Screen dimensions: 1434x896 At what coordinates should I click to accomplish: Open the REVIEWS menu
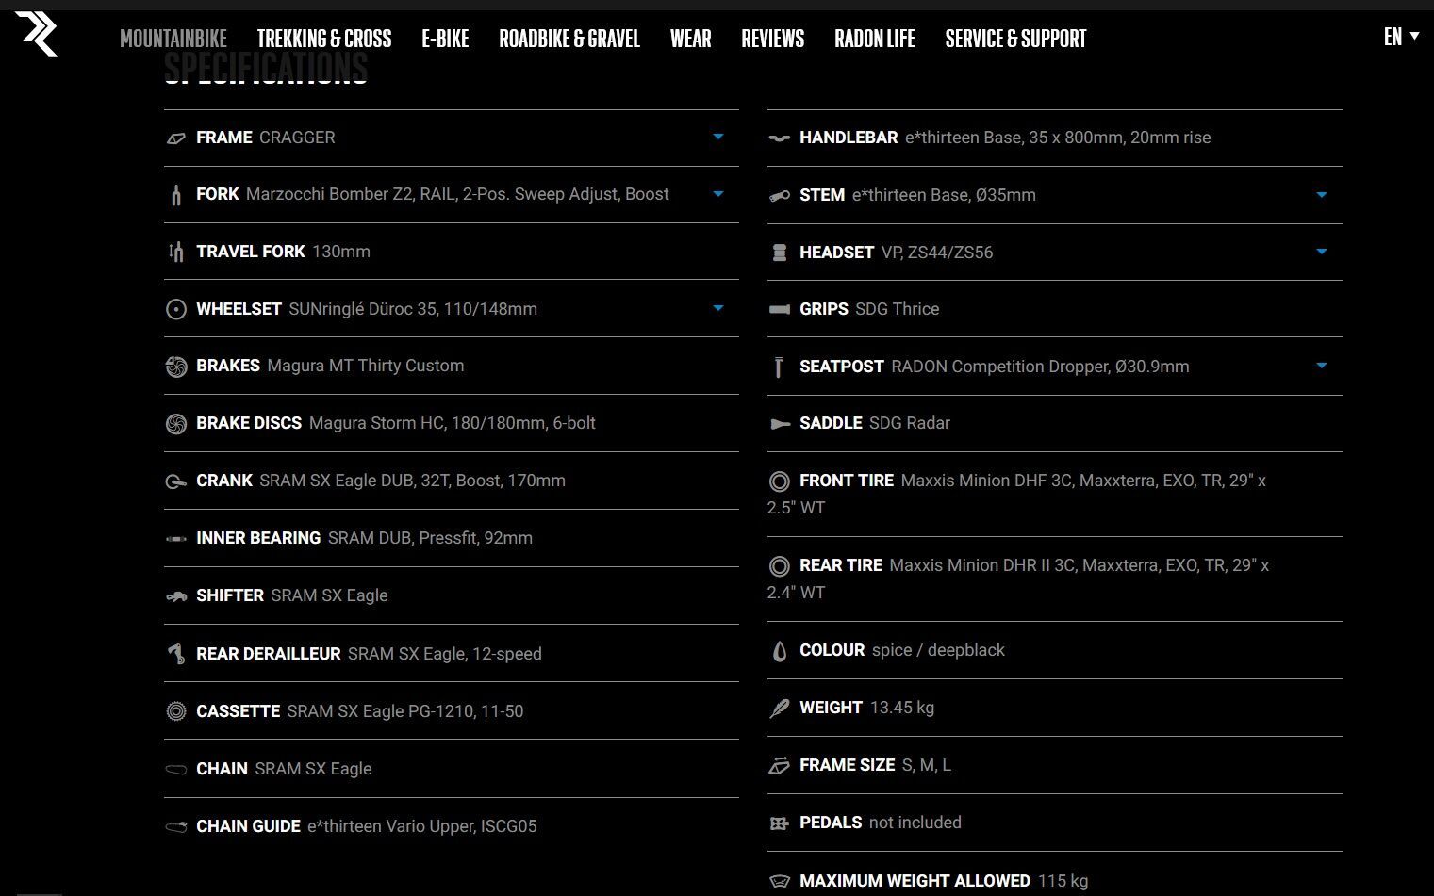[x=773, y=39]
